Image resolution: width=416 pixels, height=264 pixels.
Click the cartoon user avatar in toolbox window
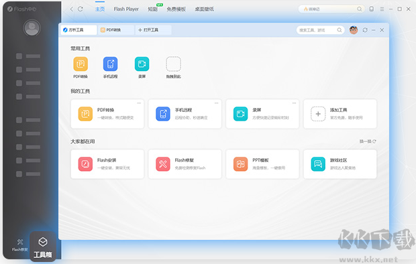click(x=354, y=30)
